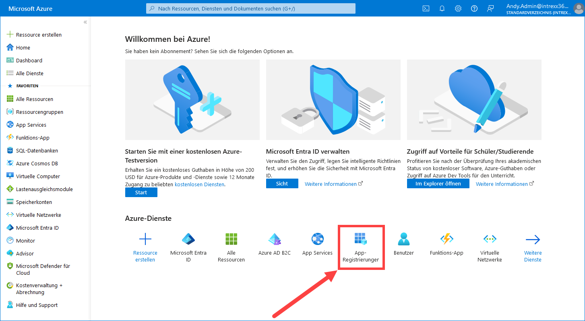
Task: Select the Dashboard label in sidebar
Action: (x=29, y=60)
